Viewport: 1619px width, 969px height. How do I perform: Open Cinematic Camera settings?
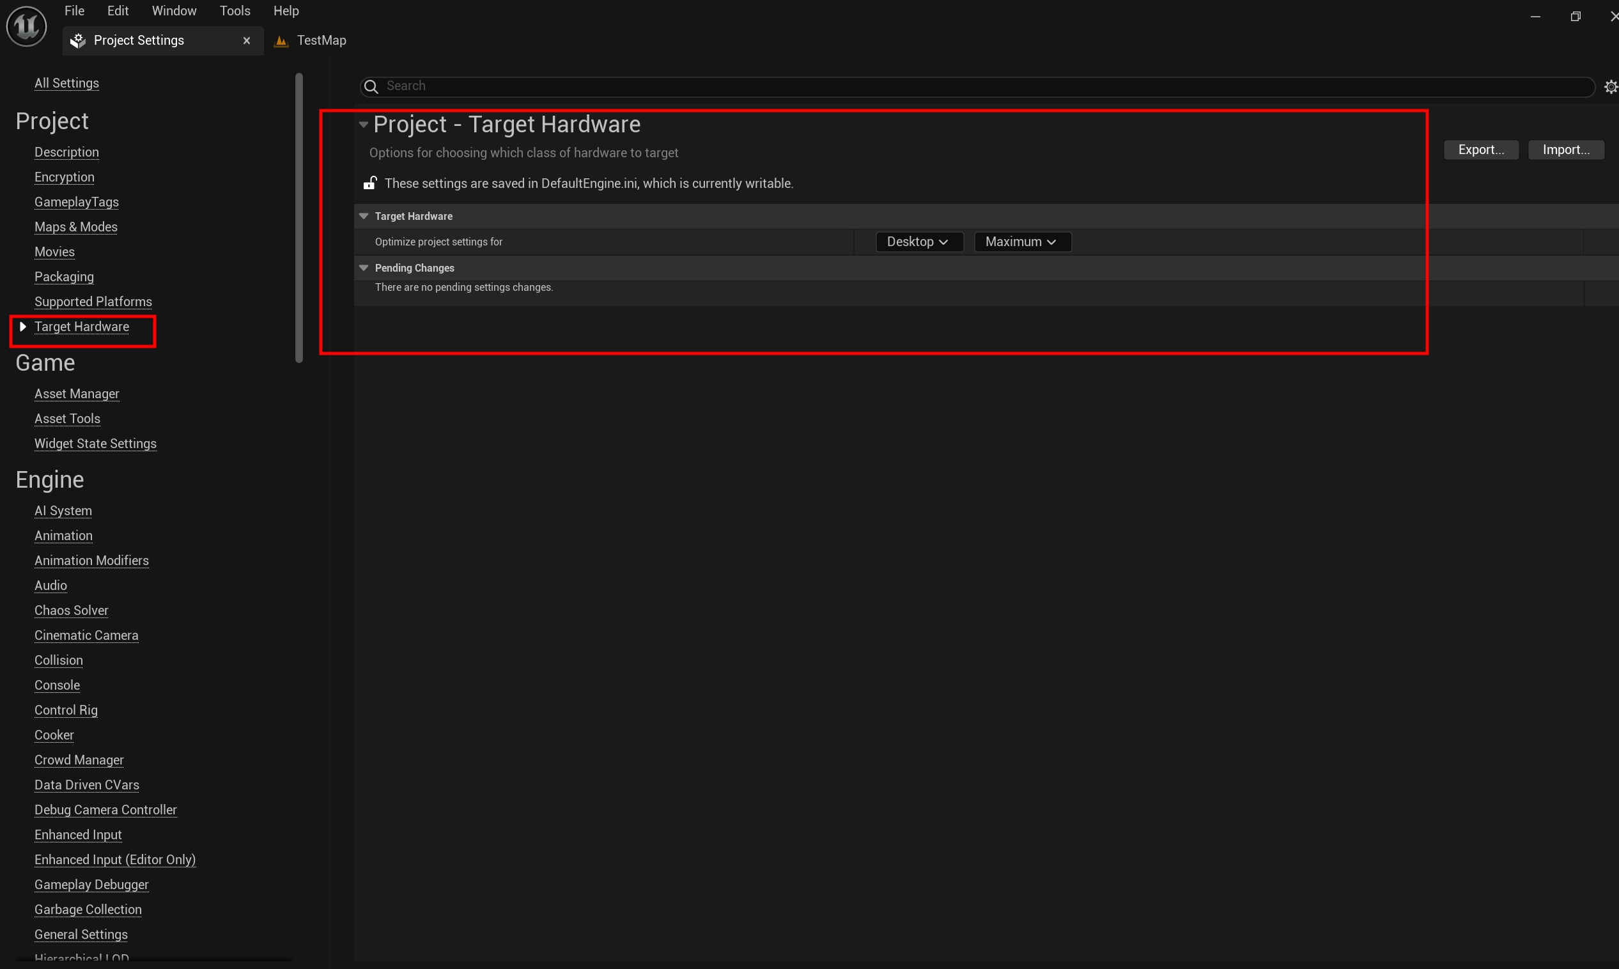pos(86,635)
